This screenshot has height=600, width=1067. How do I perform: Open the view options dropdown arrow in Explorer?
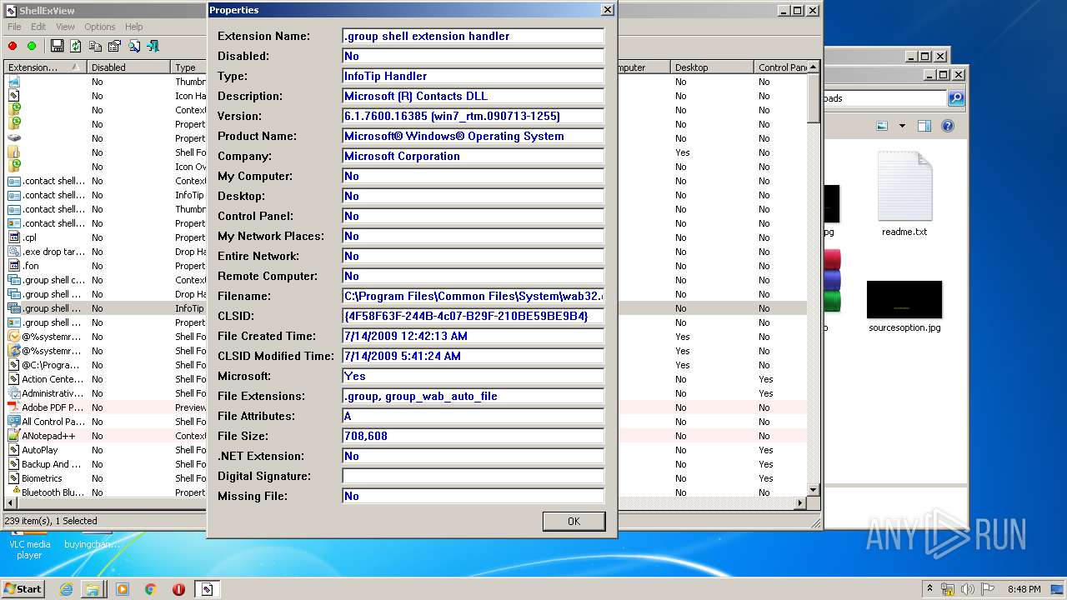tap(902, 127)
